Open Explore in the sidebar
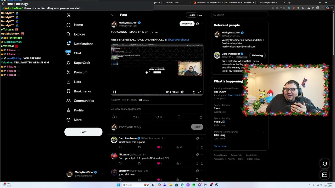This screenshot has width=335, height=188. [76, 34]
